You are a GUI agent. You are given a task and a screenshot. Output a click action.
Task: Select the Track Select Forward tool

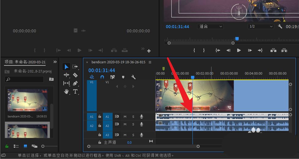75,67
